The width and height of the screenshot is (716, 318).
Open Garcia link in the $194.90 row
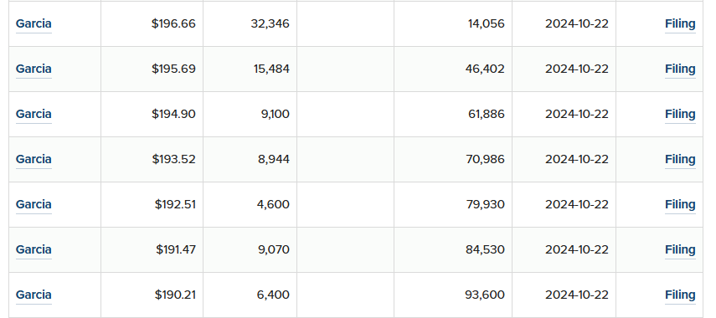(33, 114)
